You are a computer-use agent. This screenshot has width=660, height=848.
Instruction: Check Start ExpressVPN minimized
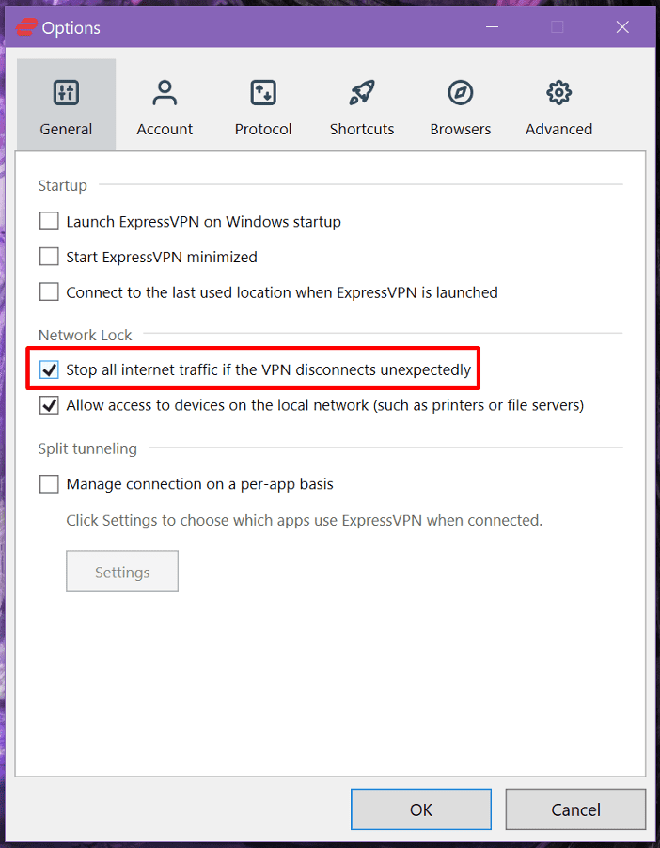(x=49, y=257)
